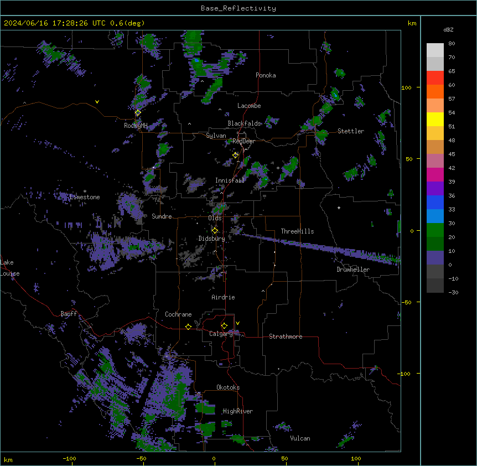The image size is (477, 466).
Task: Click the Banff label
Action: click(x=69, y=314)
